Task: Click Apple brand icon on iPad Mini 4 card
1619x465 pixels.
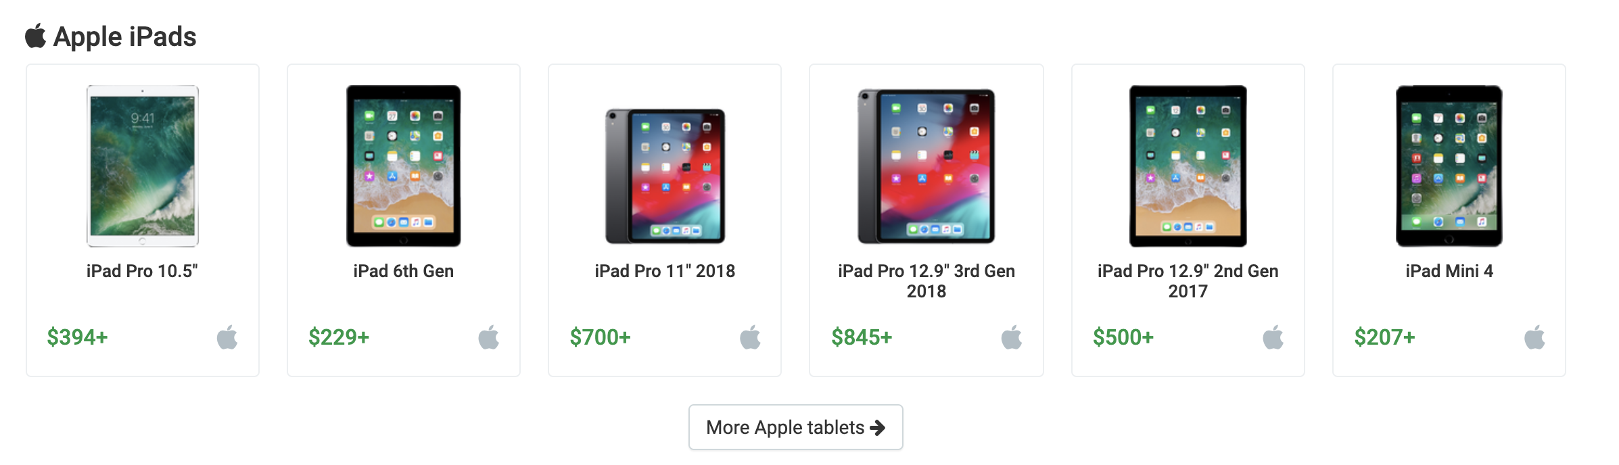Action: [x=1534, y=337]
